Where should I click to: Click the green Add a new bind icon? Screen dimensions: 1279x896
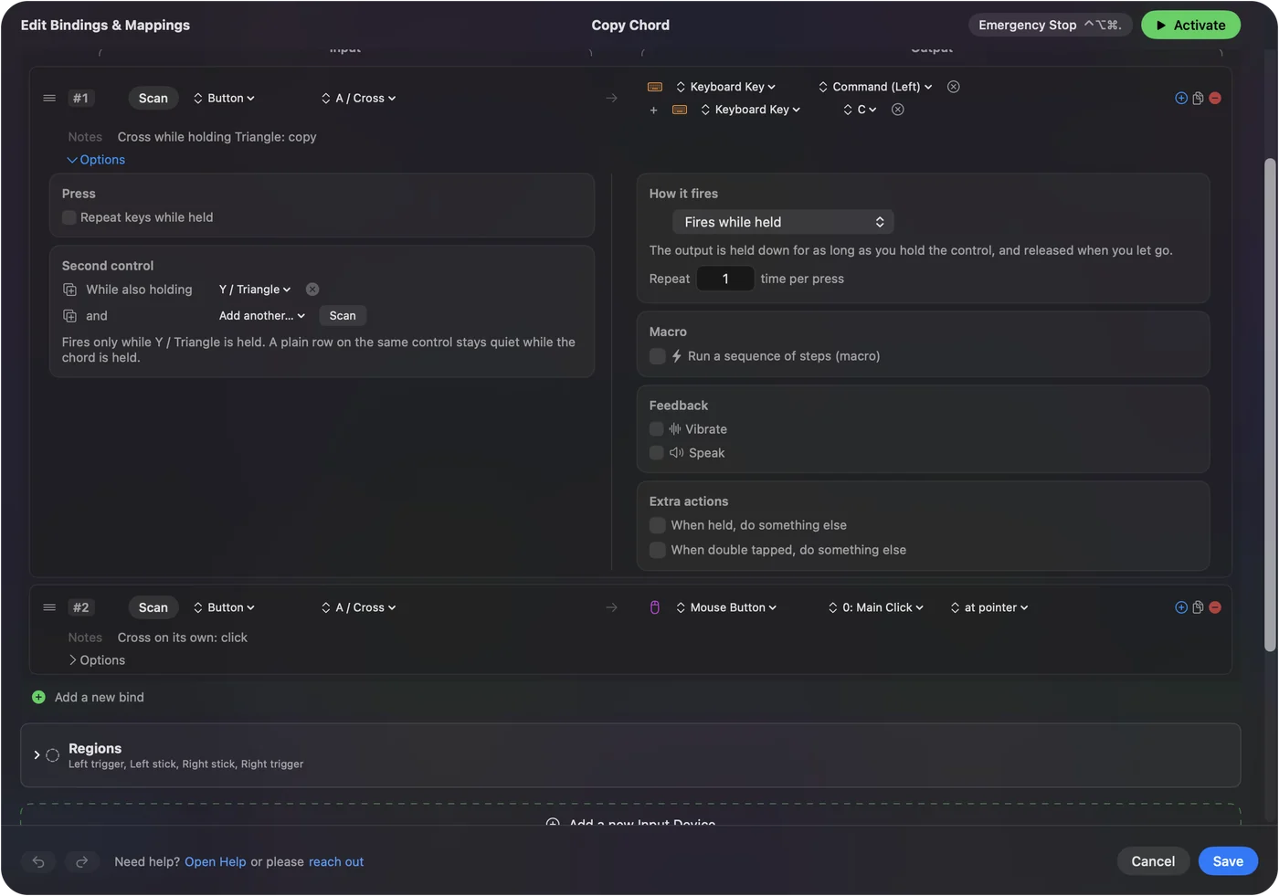point(38,697)
